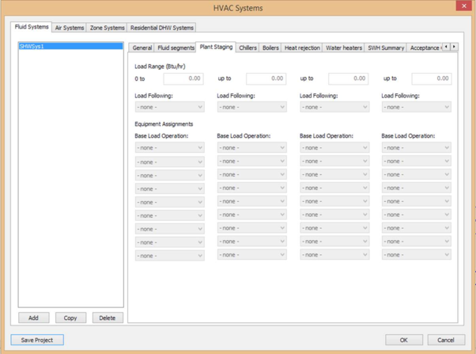Viewport: 476px width, 354px height.
Task: Open the first Base Load Operation dropdown
Action: pos(169,148)
